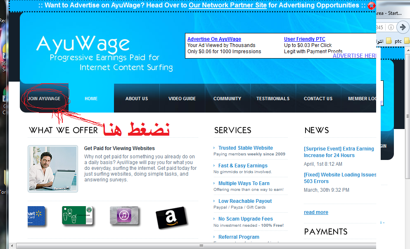Viewport: 410px width, 249px height.
Task: Click the WHAT WE OFFER heading
Action: (63, 130)
